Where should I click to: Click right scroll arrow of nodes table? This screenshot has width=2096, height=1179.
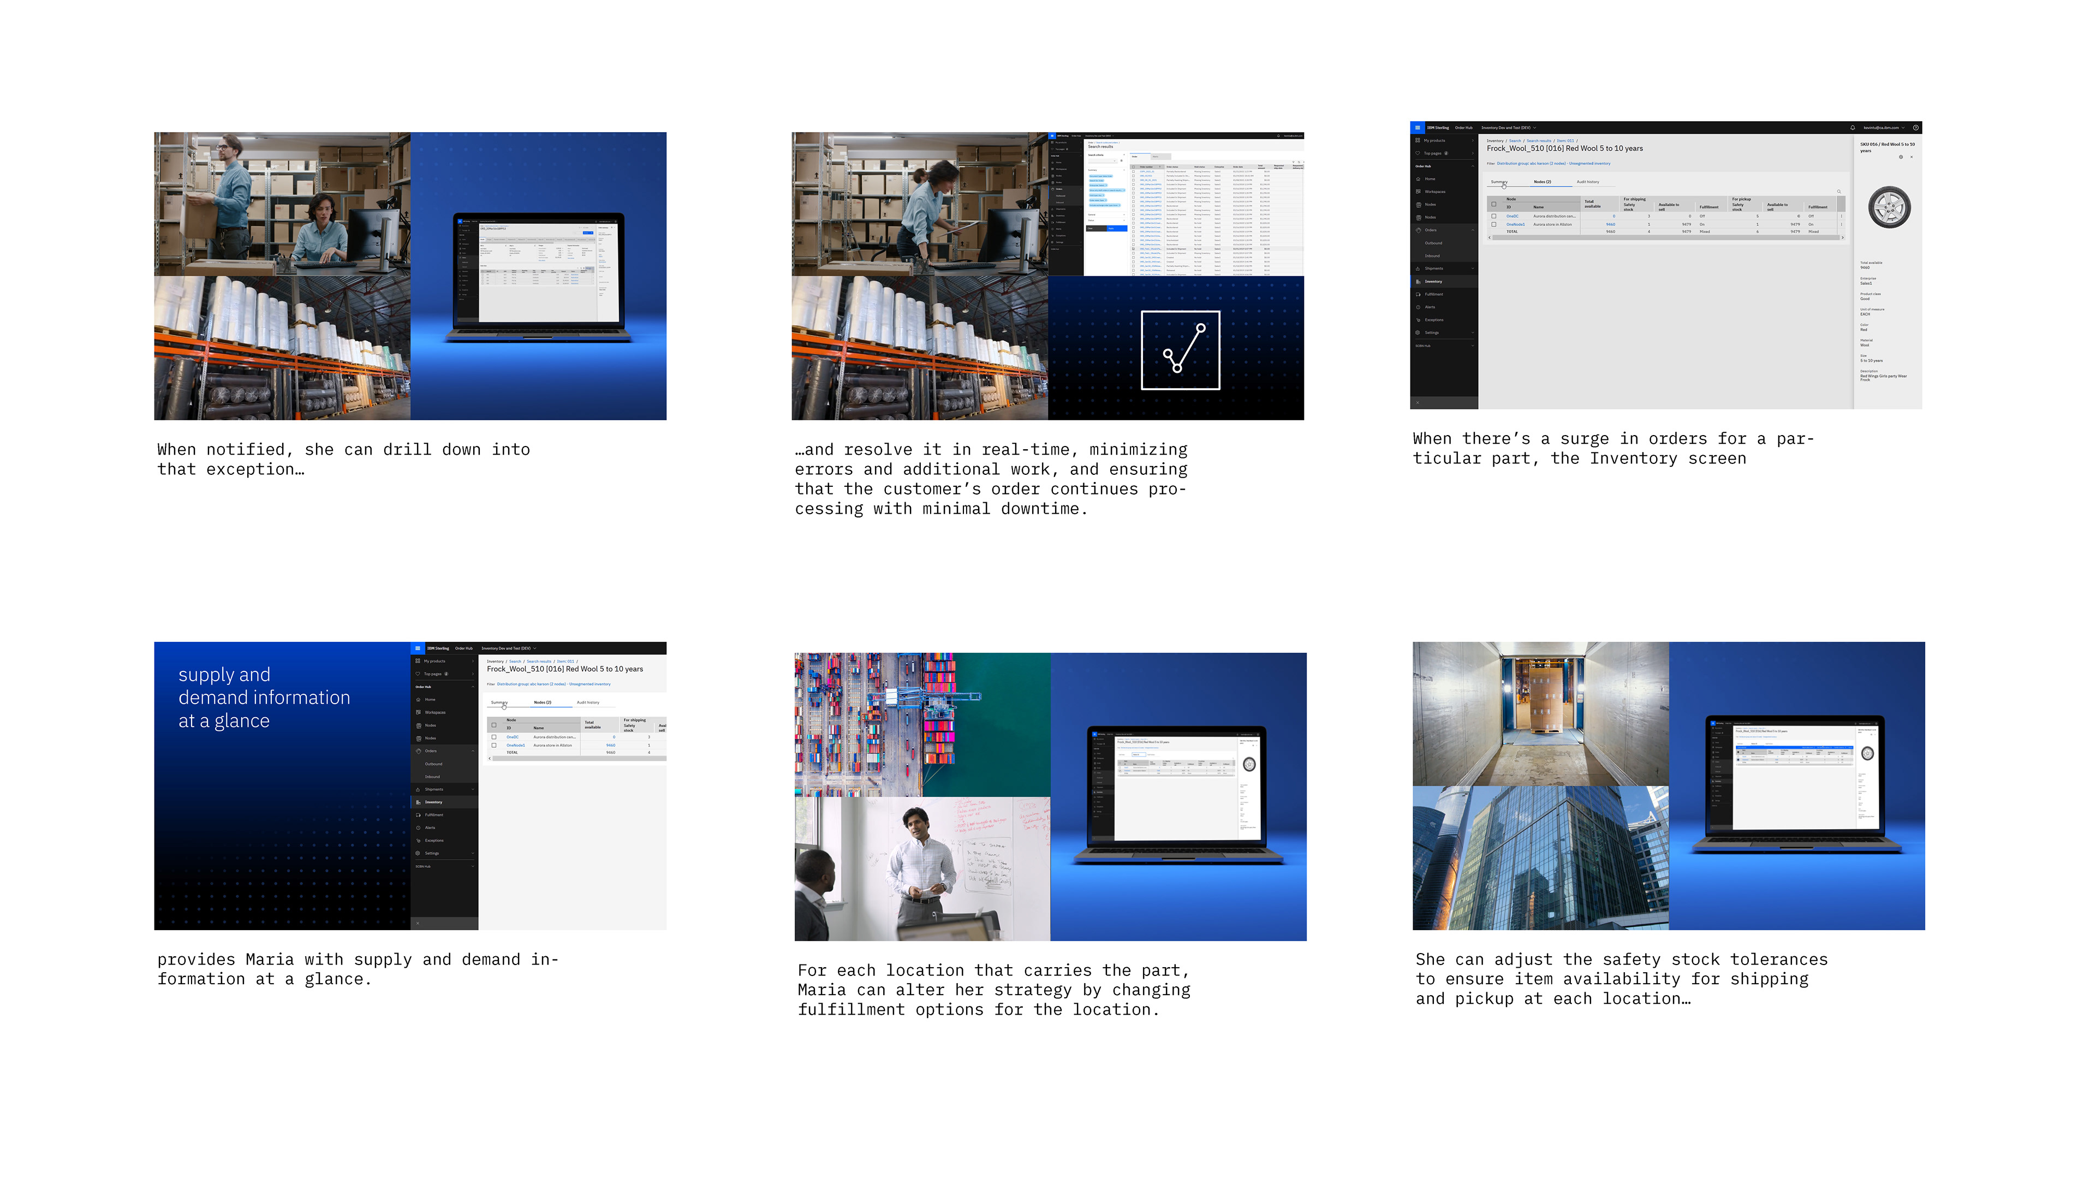(1842, 237)
